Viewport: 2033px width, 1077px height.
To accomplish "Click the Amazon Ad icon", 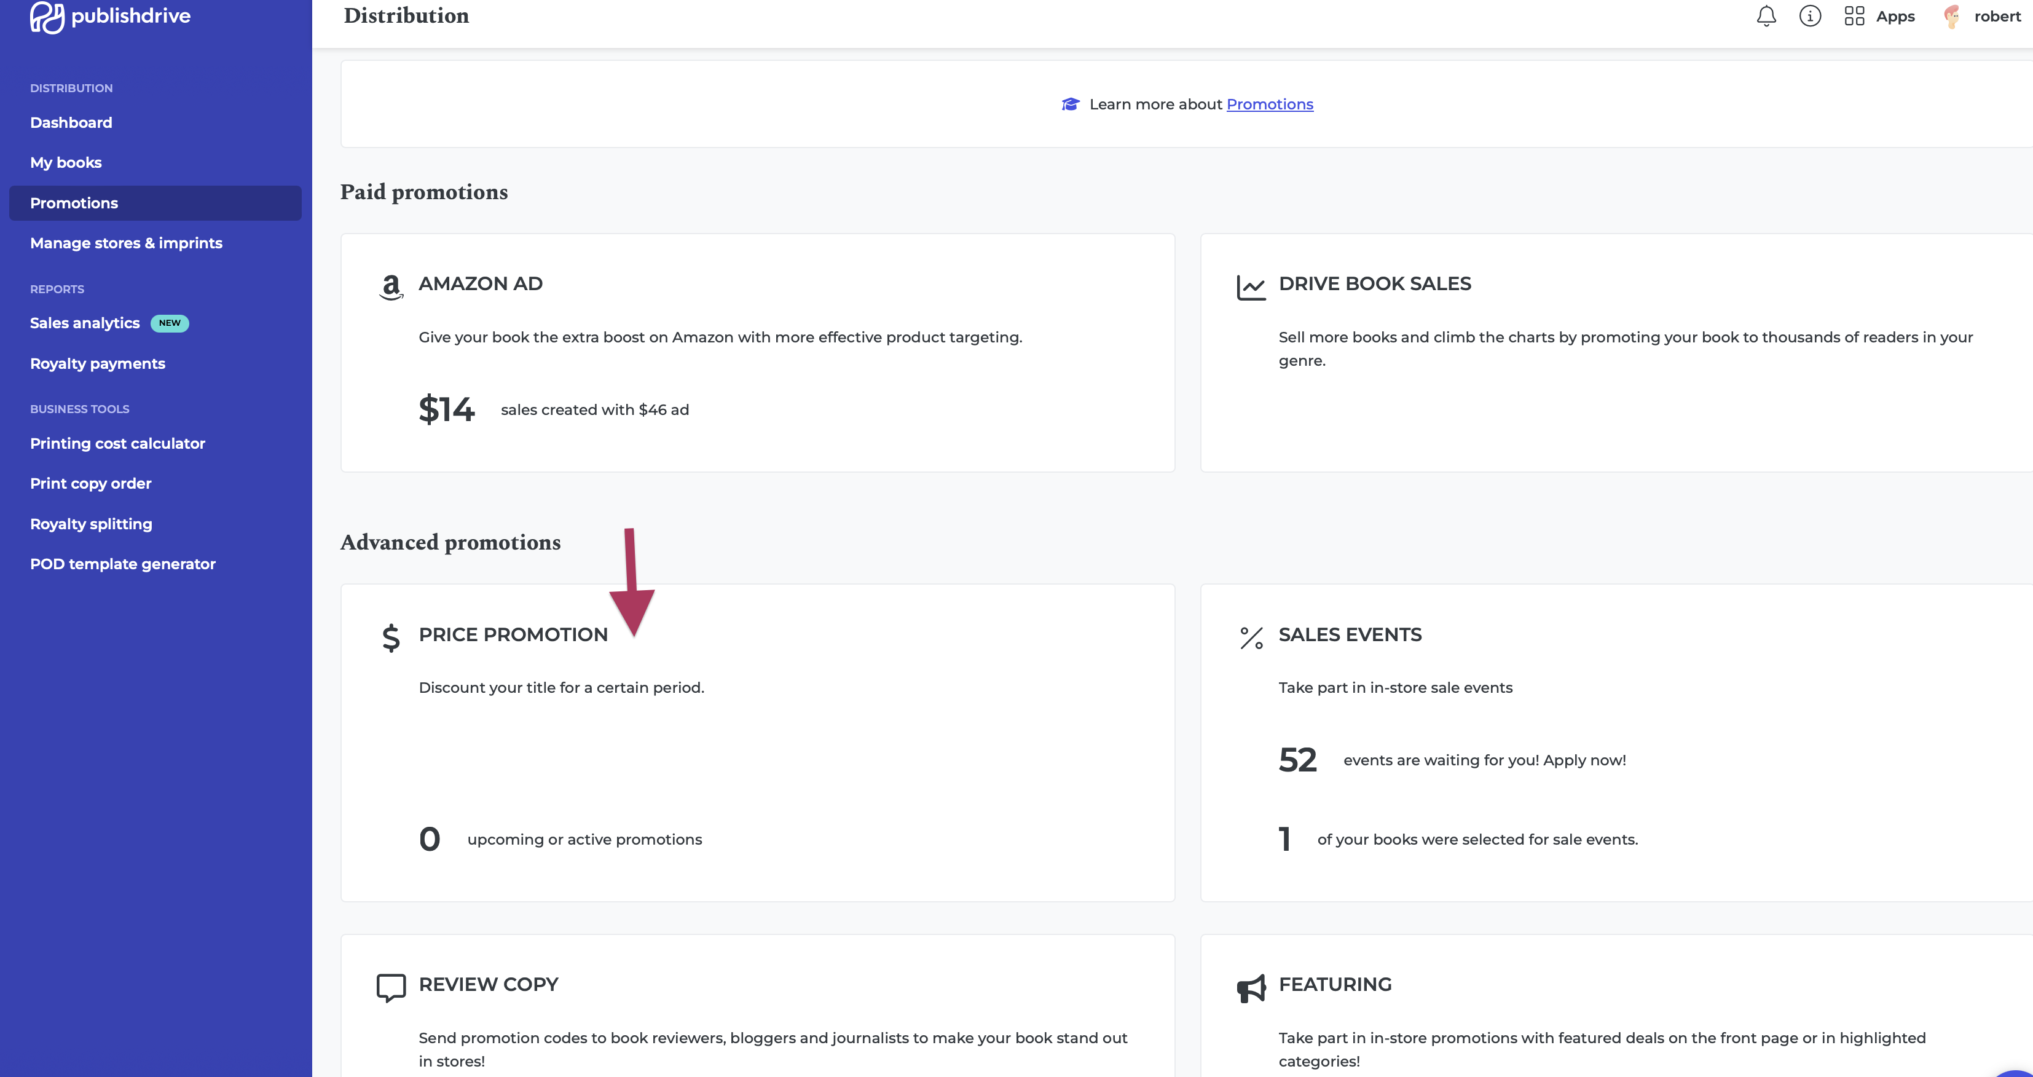I will coord(391,286).
